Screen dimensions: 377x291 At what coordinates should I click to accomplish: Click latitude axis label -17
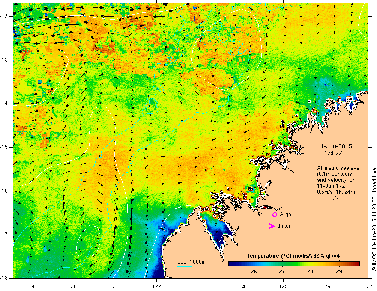point(4,235)
